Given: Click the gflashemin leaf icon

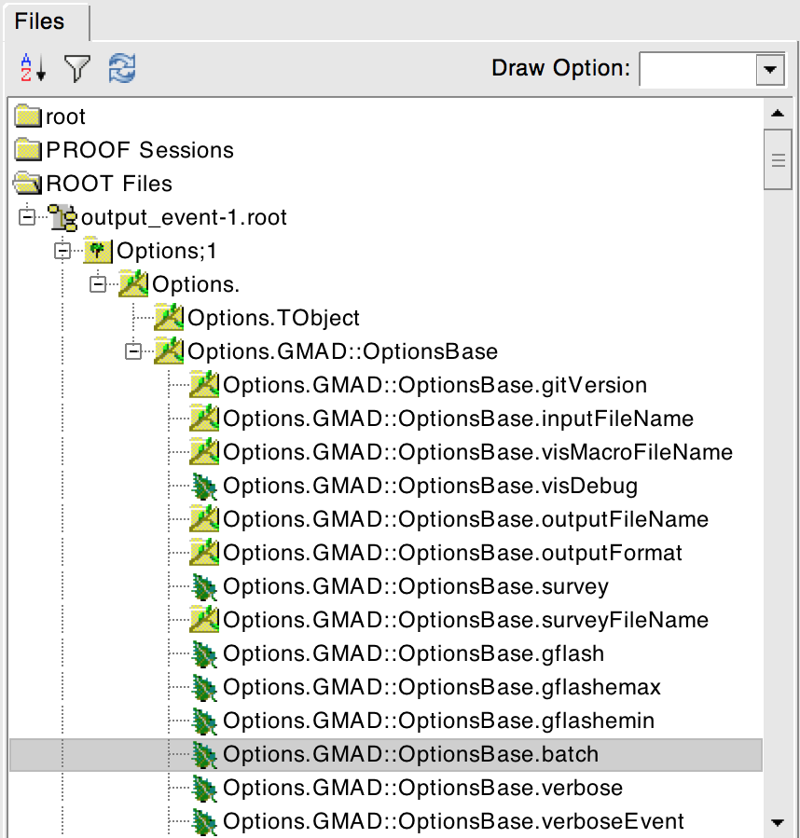Looking at the screenshot, I should pyautogui.click(x=204, y=721).
